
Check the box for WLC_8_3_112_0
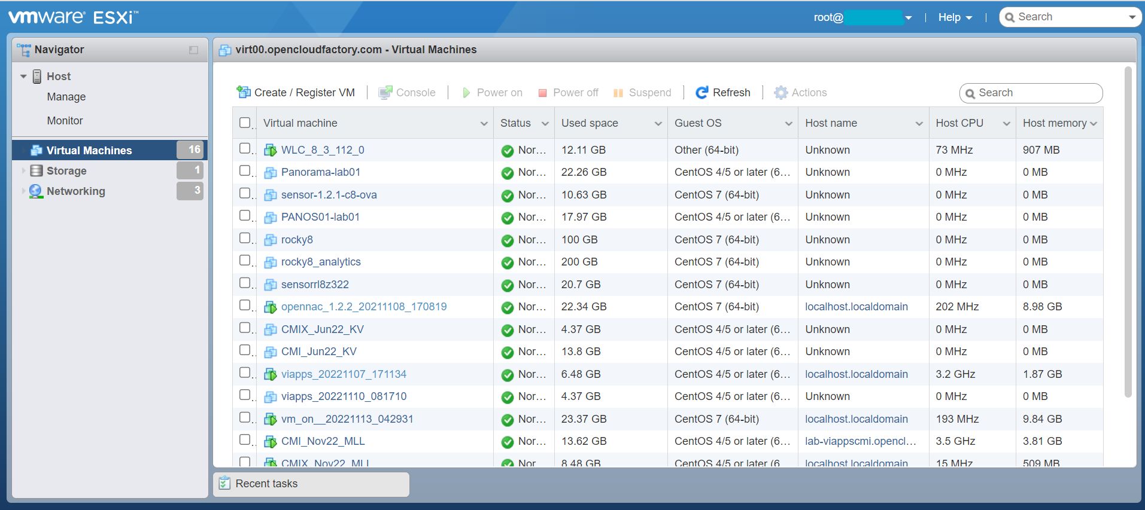[x=244, y=148]
